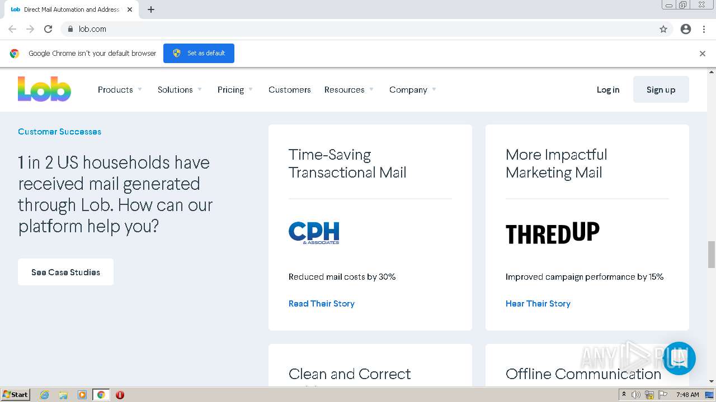Click Reduced mail costs by 30% text
Viewport: 716px width, 402px height.
coord(342,277)
